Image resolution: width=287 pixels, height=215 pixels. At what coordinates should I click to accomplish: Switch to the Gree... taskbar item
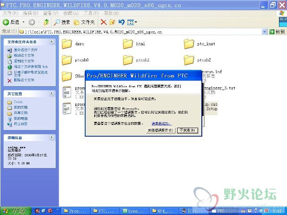pos(135,211)
